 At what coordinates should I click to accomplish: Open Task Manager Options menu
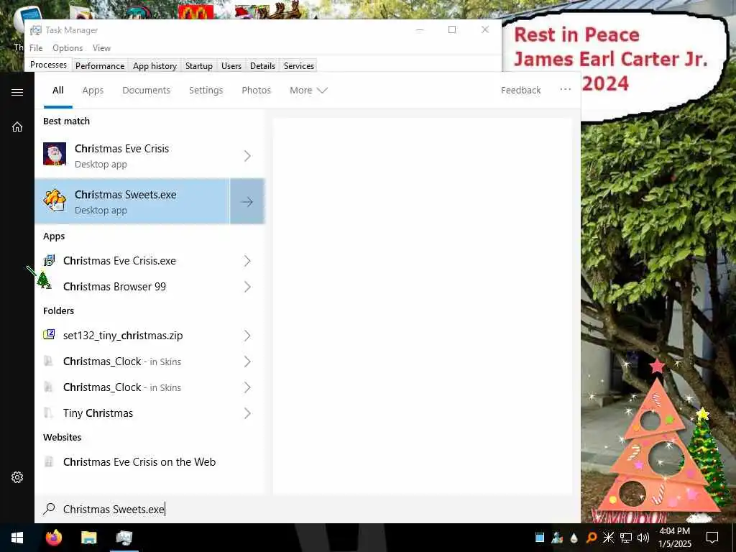point(68,48)
